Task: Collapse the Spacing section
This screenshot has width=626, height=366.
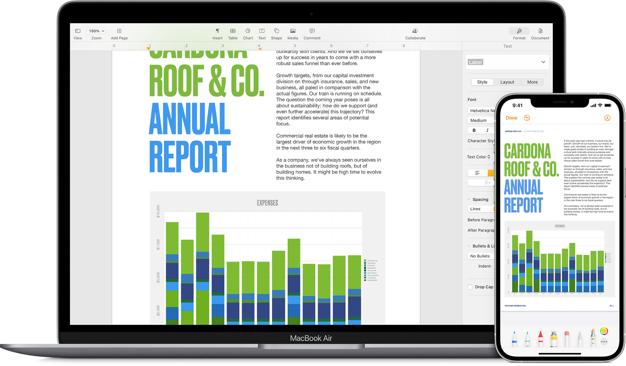Action: [469, 199]
